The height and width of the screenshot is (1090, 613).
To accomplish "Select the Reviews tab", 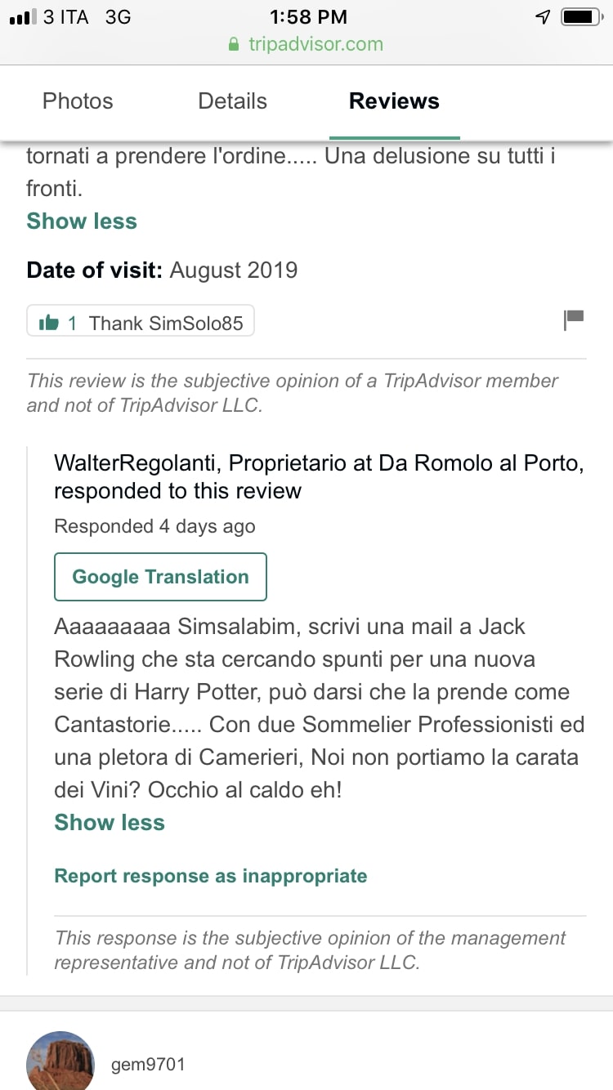I will tap(394, 101).
